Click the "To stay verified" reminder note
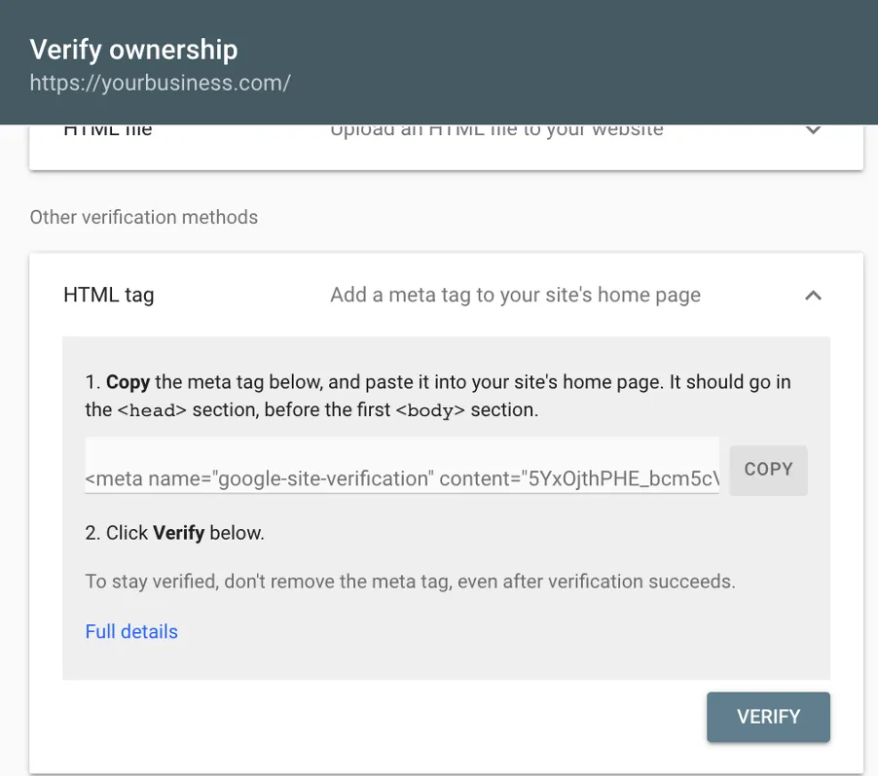This screenshot has width=878, height=776. click(x=410, y=582)
